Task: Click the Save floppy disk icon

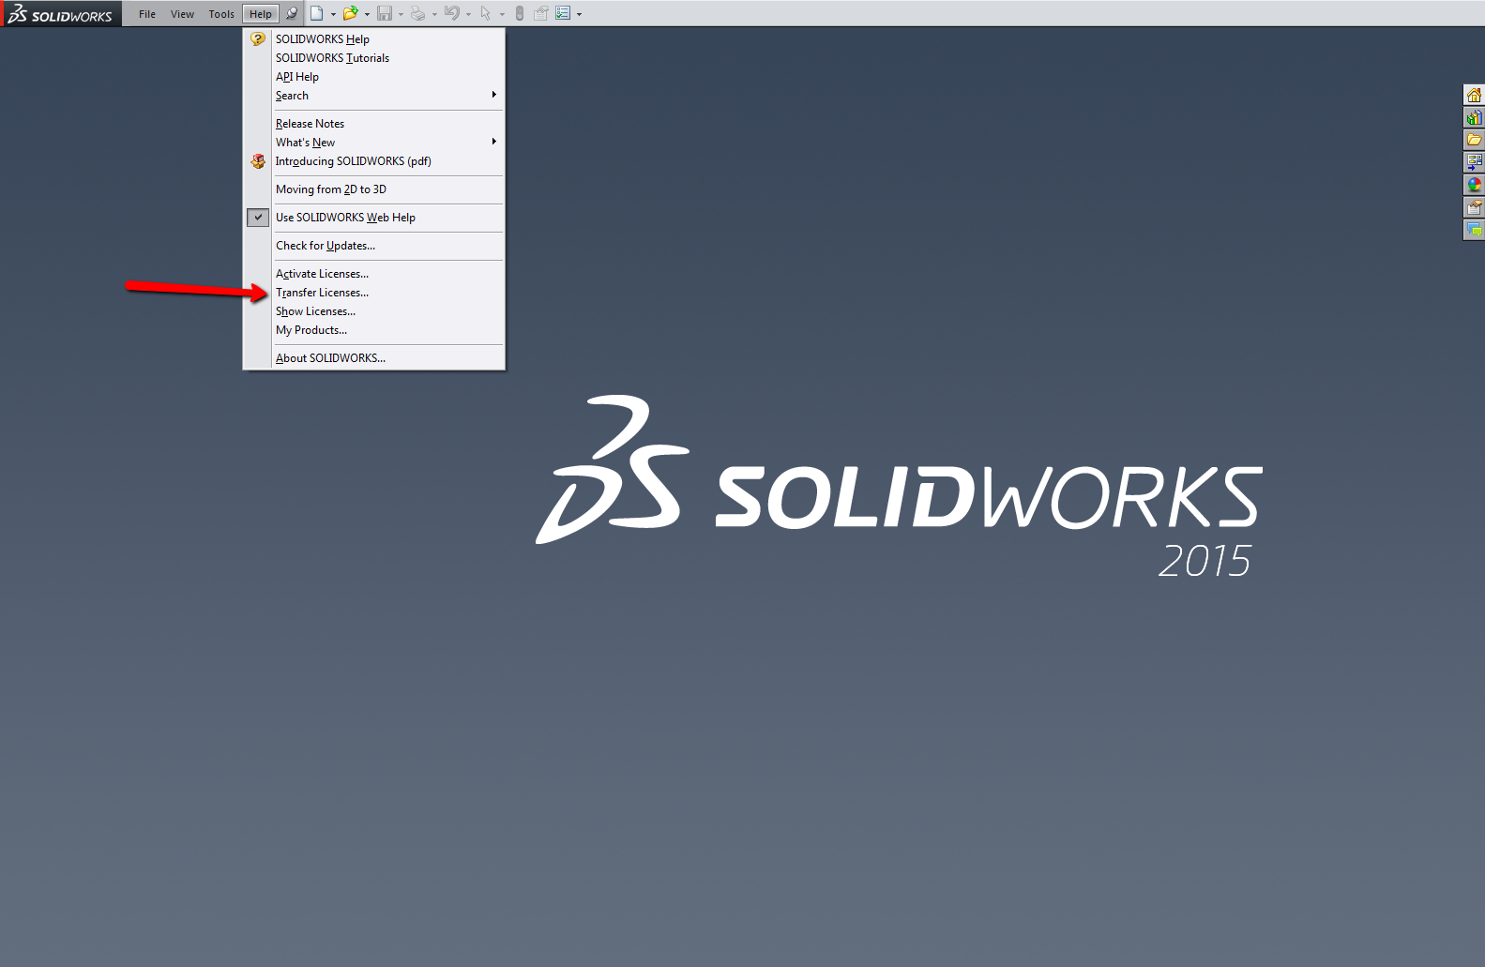Action: tap(385, 13)
